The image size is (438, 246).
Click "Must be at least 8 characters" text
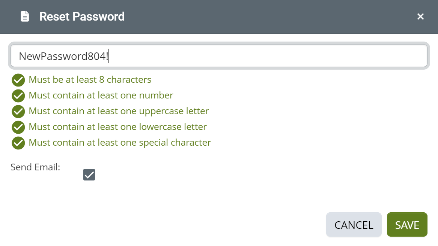pyautogui.click(x=90, y=80)
